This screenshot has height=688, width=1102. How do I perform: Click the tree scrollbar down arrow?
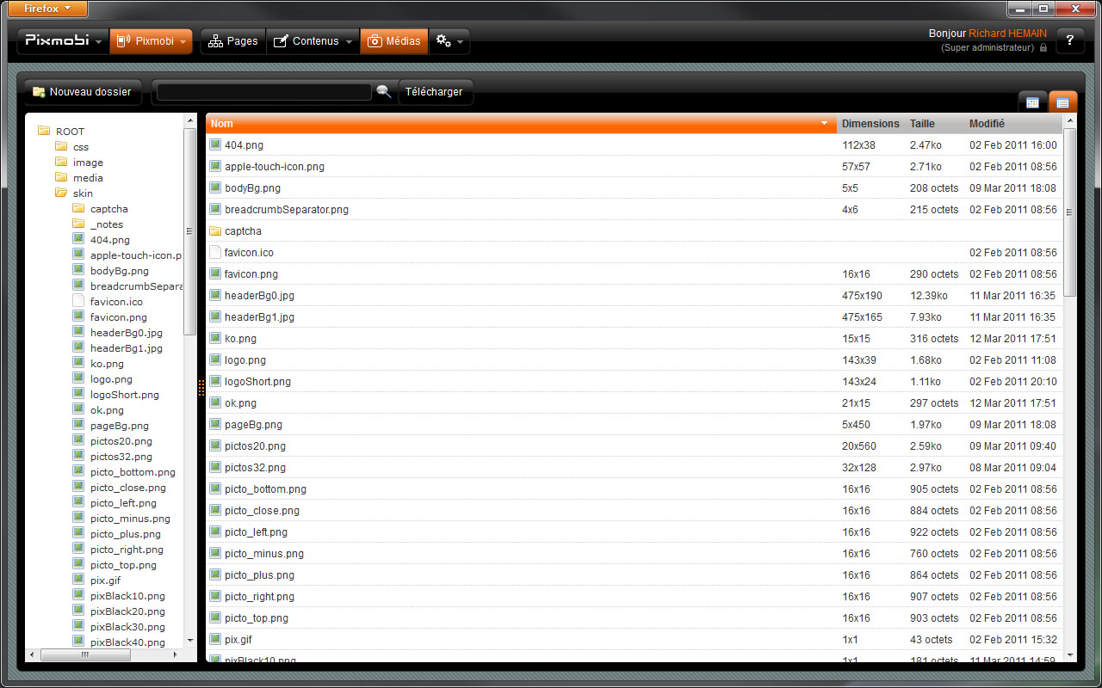point(189,641)
